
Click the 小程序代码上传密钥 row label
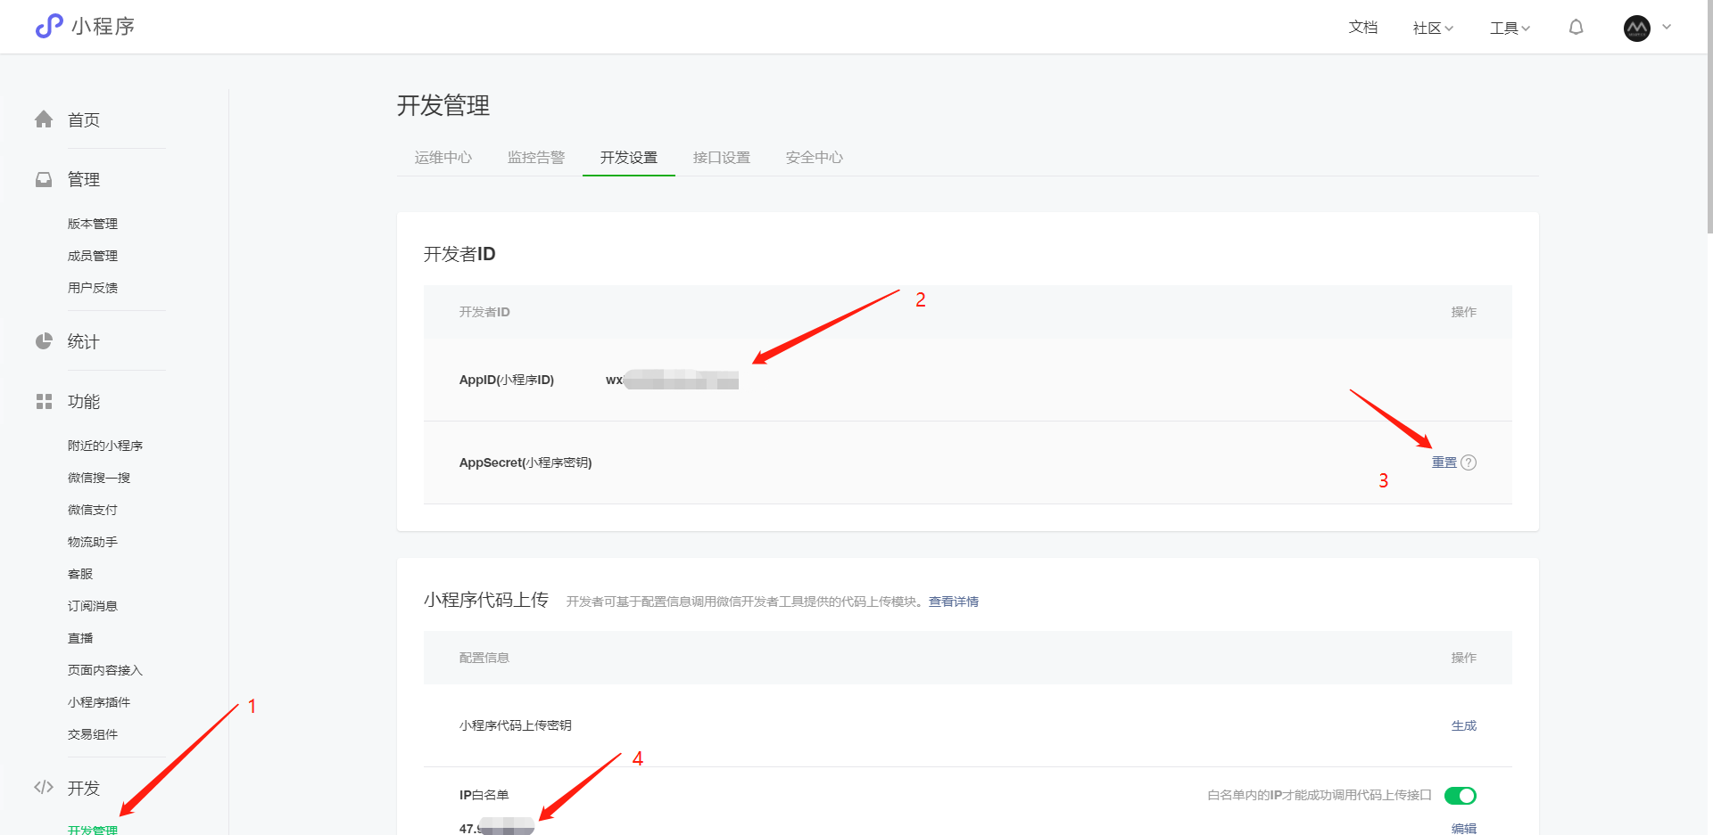coord(516,725)
